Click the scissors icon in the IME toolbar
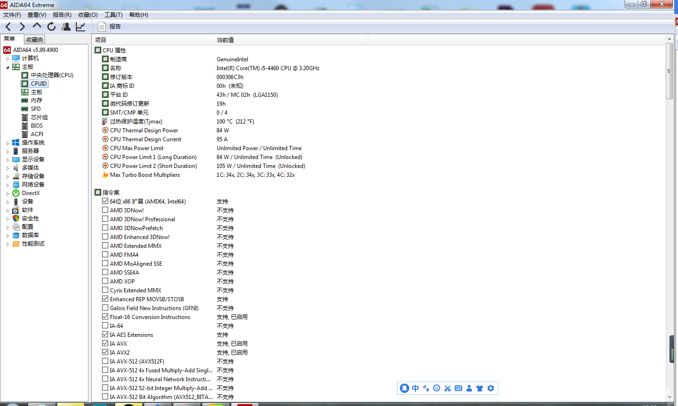Viewport: 678px width, 406px height. tap(448, 388)
